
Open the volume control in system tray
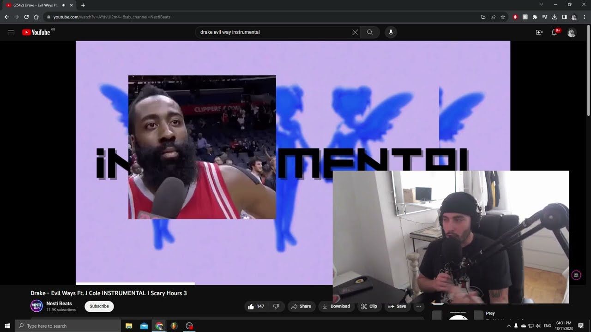tap(538, 326)
